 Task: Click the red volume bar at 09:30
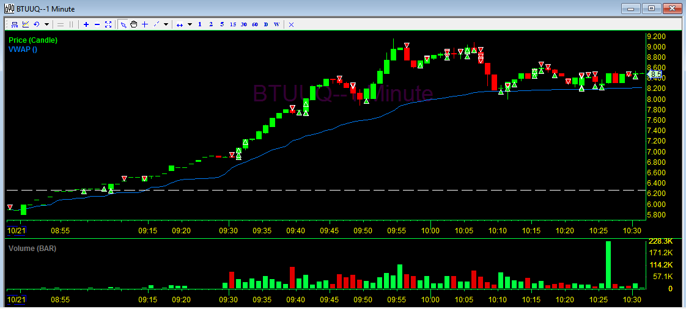[x=232, y=280]
